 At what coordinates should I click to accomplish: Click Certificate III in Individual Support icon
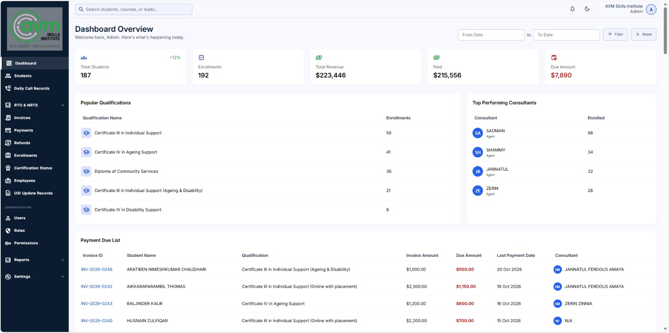[x=86, y=133]
